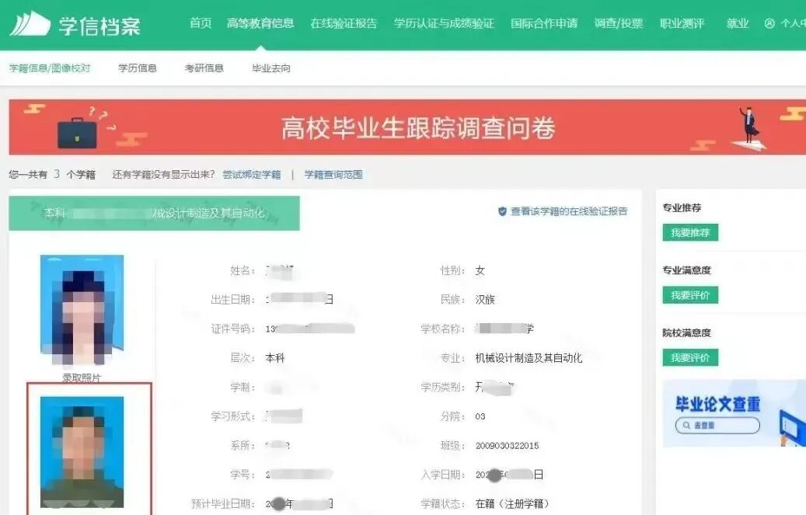The width and height of the screenshot is (806, 515).
Task: Open 调查/投票 menu item
Action: 619,23
